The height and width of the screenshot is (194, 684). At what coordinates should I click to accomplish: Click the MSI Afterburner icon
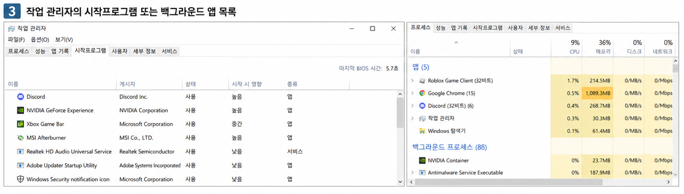(x=20, y=138)
